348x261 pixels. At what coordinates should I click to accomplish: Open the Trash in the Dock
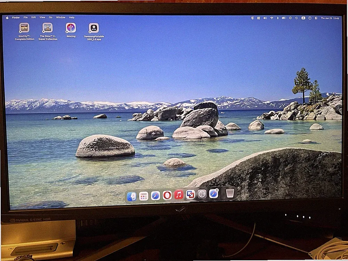[230, 193]
